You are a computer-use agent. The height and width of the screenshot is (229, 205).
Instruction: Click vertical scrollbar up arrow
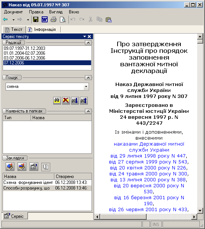200,36
